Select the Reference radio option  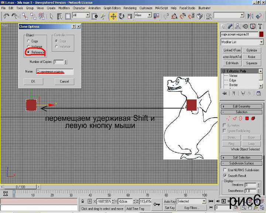pyautogui.click(x=28, y=52)
